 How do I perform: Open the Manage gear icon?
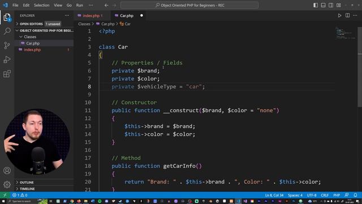point(7,184)
